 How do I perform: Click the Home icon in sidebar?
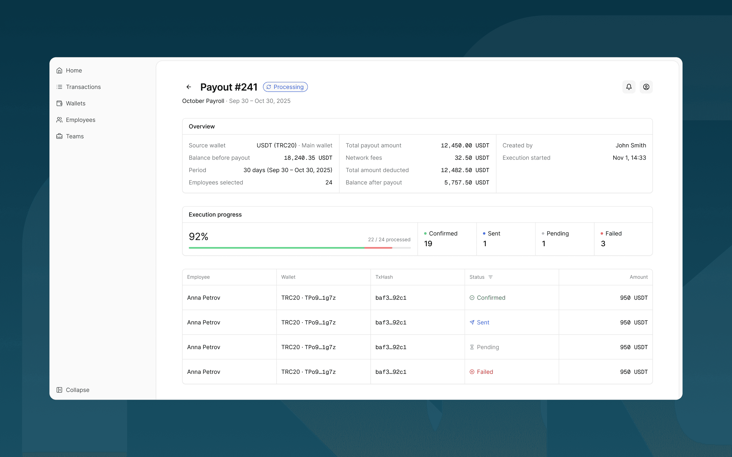[x=59, y=71]
